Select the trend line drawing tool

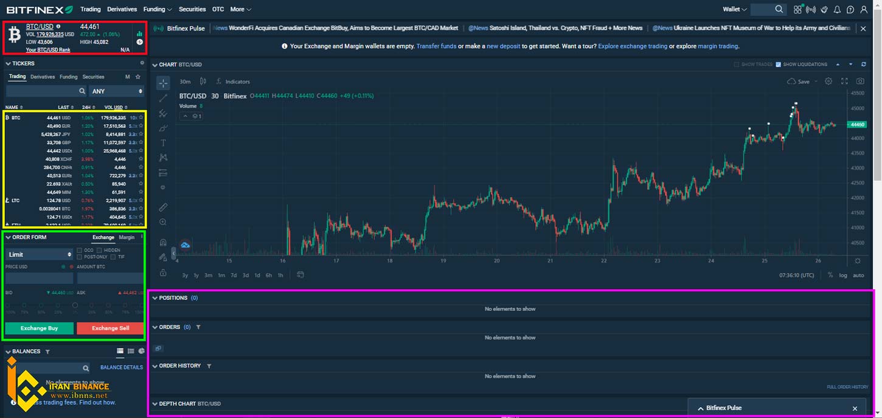pos(163,98)
